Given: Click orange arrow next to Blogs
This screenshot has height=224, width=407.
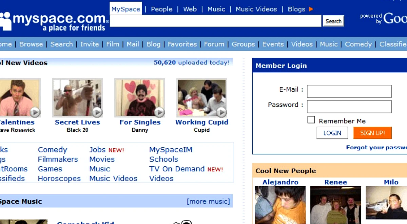Looking at the screenshot, I should pos(311,9).
